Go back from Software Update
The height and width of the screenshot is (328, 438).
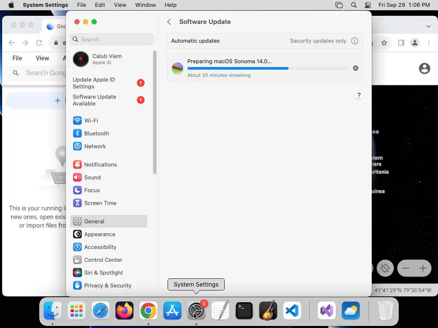click(169, 22)
